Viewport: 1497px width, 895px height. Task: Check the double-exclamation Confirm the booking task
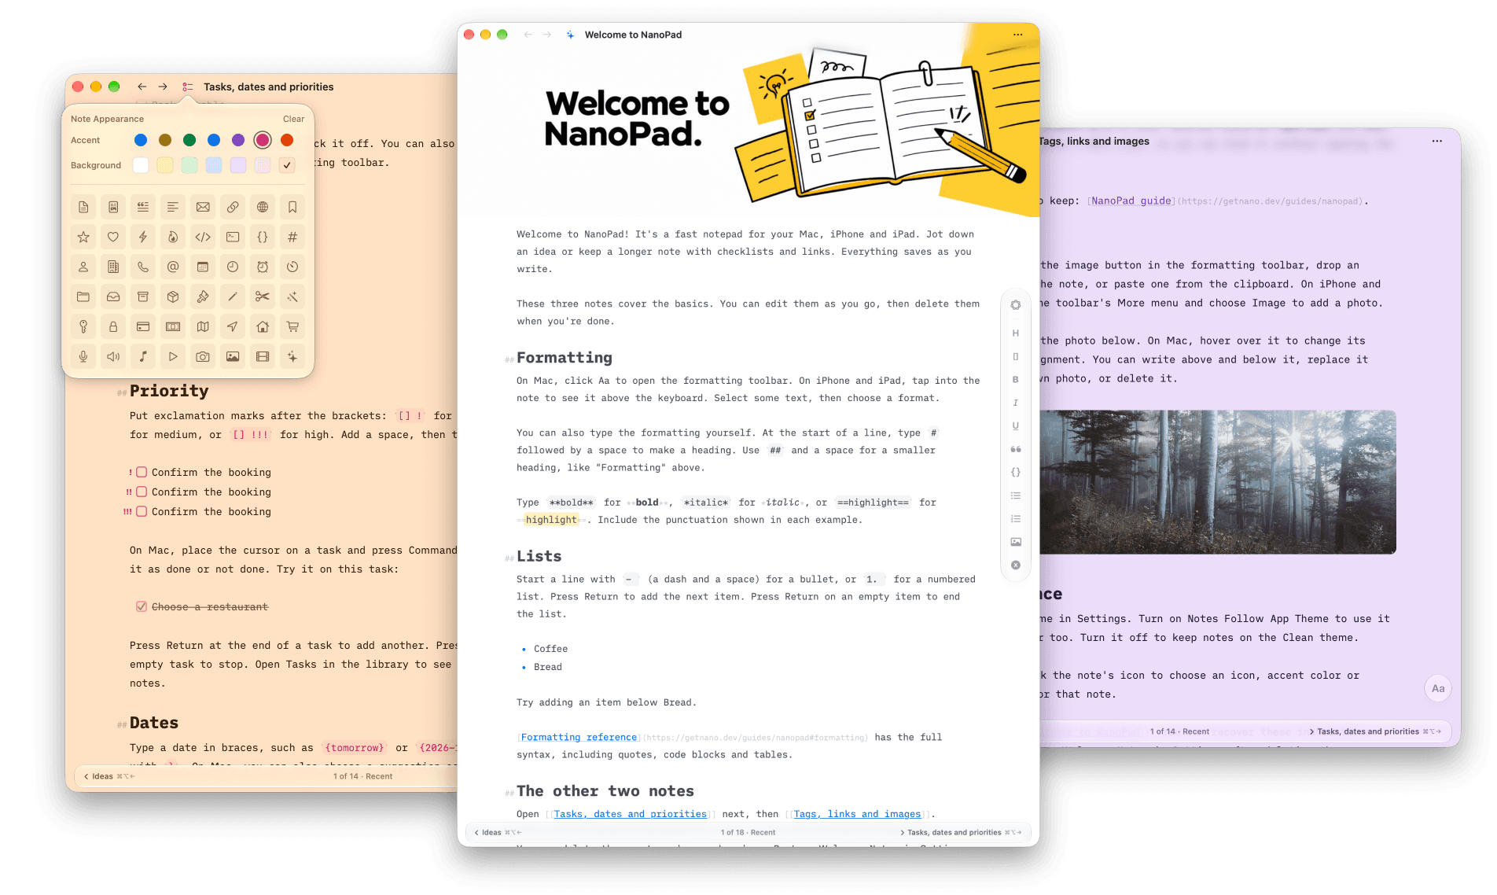pyautogui.click(x=142, y=492)
